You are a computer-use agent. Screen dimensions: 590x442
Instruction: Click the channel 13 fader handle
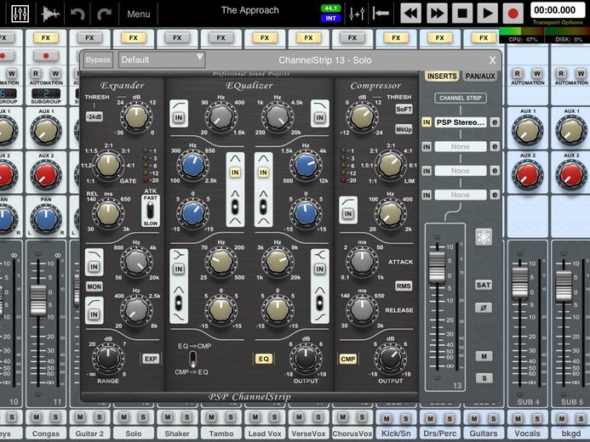tap(437, 268)
